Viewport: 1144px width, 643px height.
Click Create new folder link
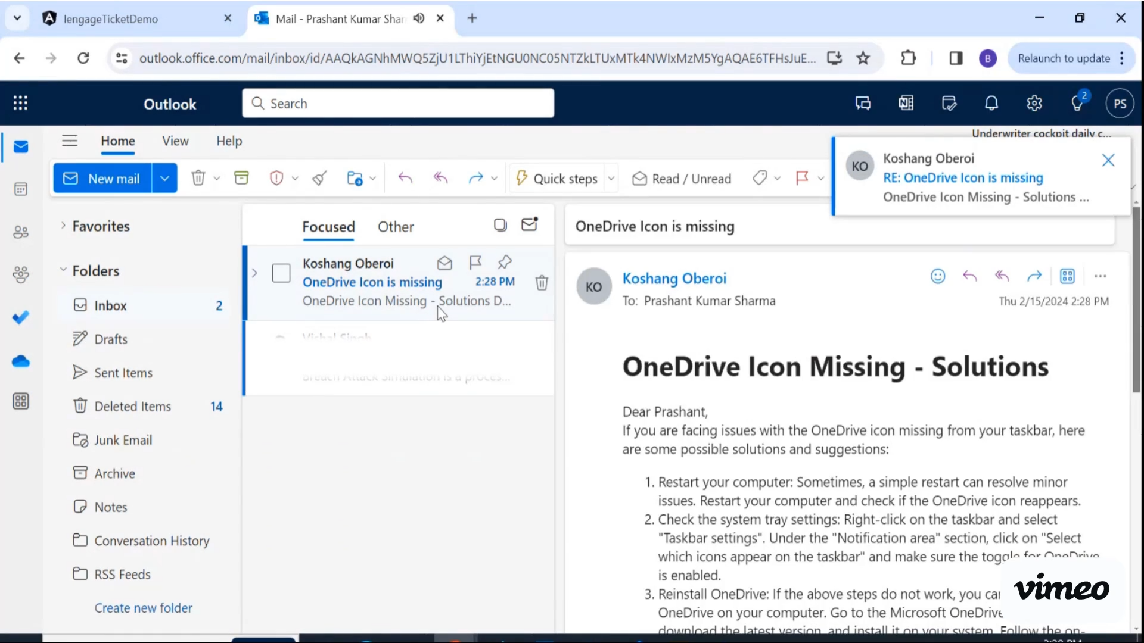point(143,608)
